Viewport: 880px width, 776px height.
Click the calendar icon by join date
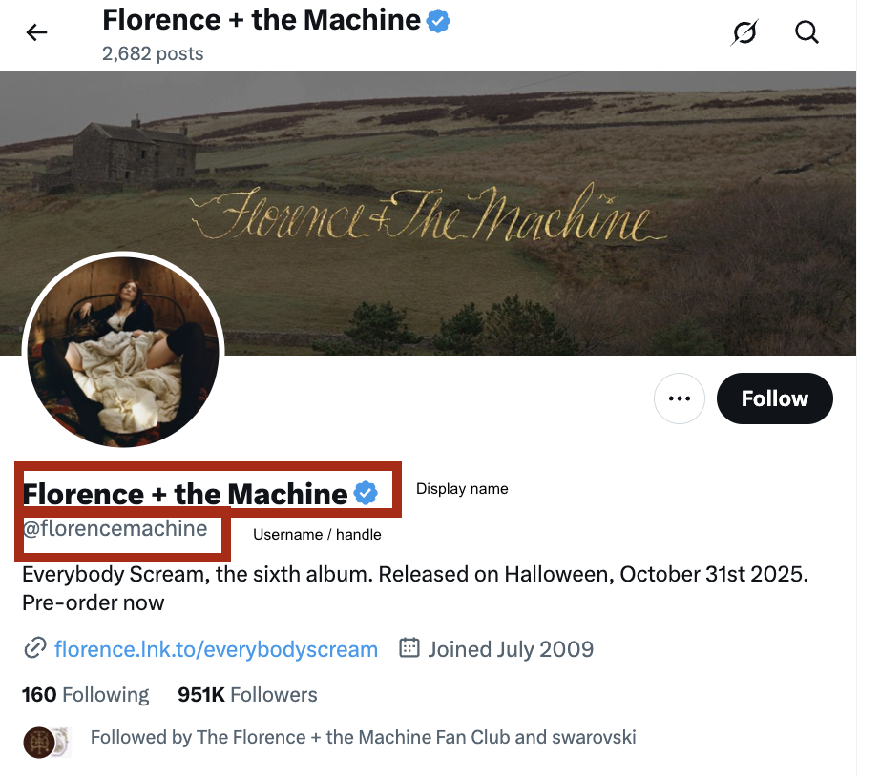click(409, 648)
